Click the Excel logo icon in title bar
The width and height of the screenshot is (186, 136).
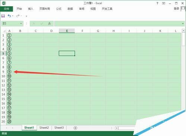[x=4, y=3]
